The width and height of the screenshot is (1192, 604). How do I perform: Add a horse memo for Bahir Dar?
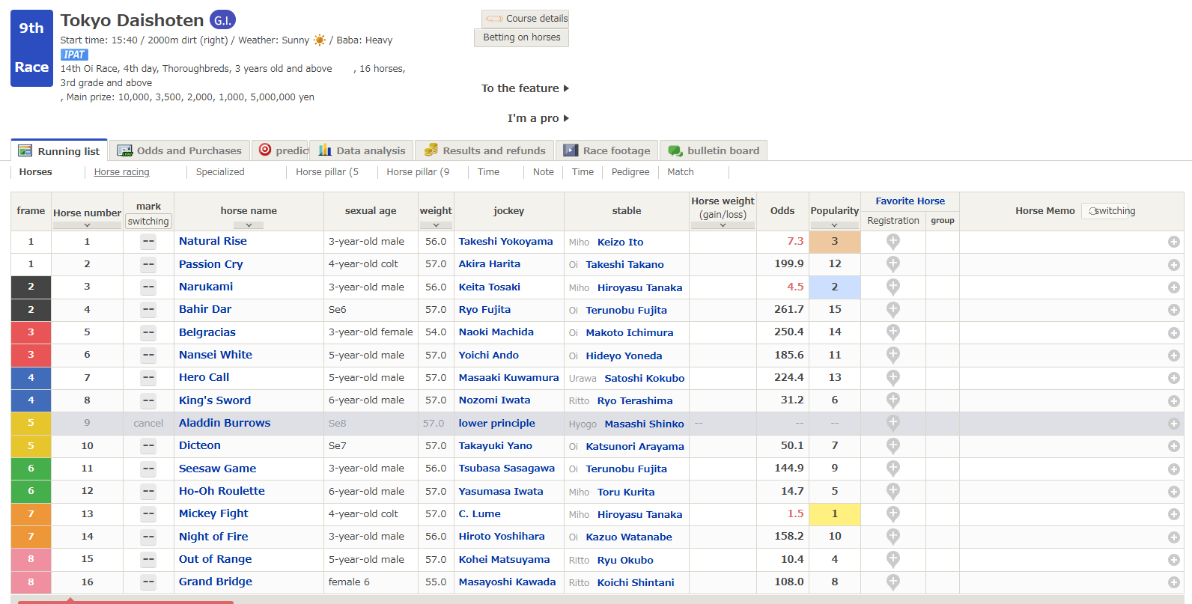point(1173,310)
